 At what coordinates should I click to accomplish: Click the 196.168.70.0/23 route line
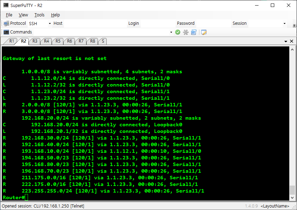[102, 171]
